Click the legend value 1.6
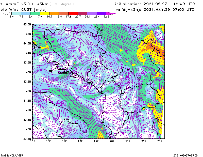The image size is (203, 157). coord(12,17)
